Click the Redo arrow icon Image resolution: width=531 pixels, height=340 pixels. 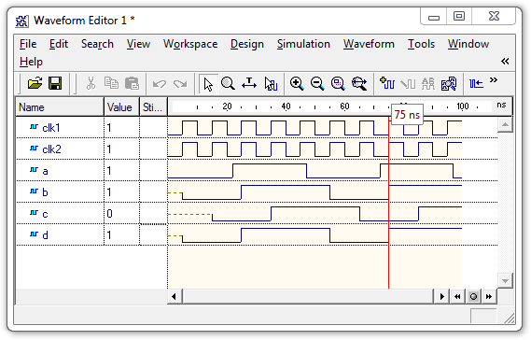(x=180, y=83)
